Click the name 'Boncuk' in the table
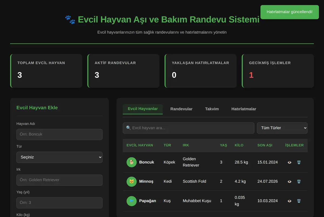The width and height of the screenshot is (324, 217). 147,162
